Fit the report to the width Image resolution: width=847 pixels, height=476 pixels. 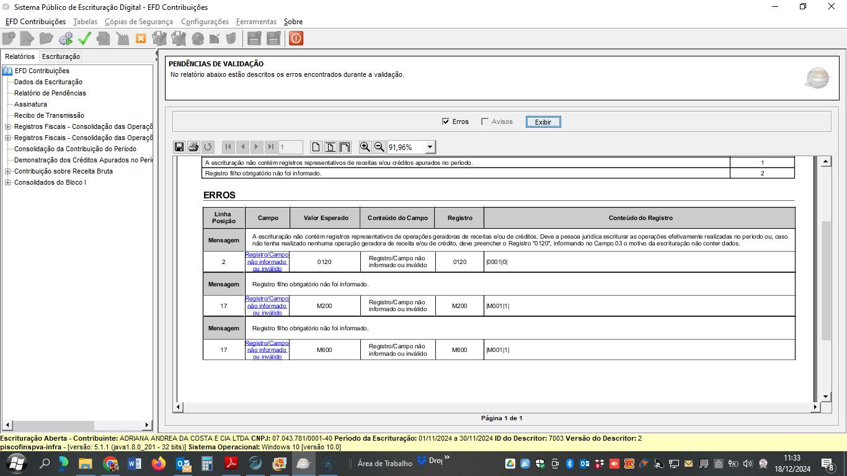345,147
